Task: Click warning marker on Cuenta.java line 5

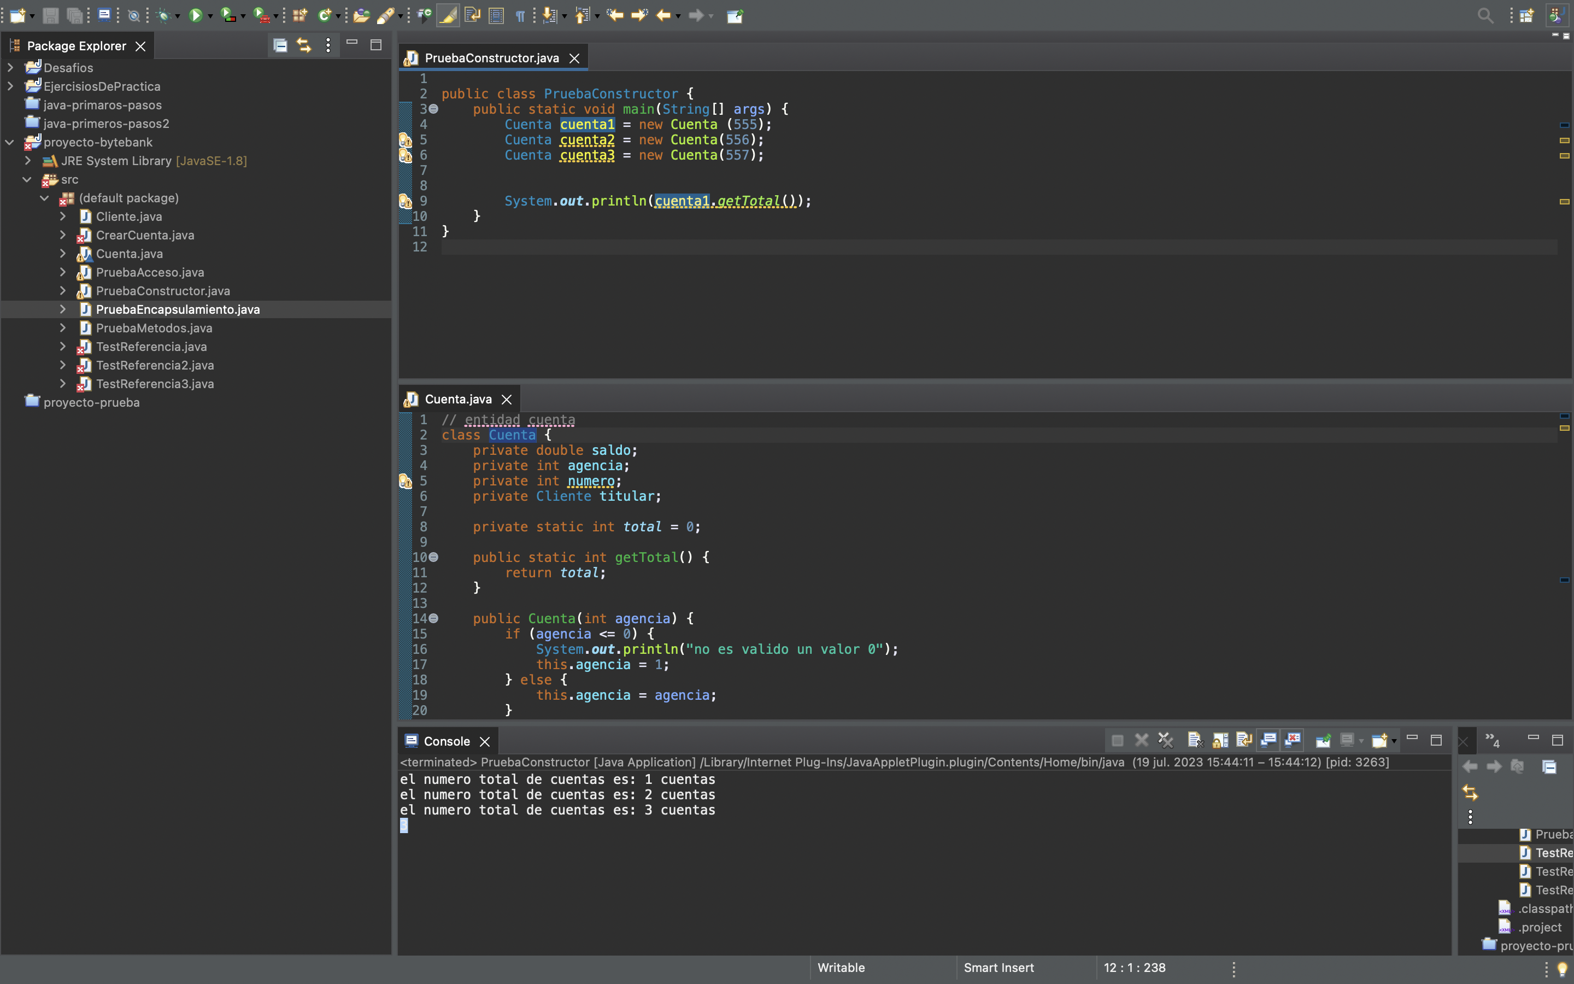Action: pos(405,481)
